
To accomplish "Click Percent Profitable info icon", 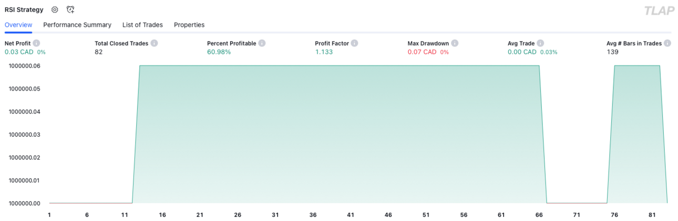I will point(262,43).
